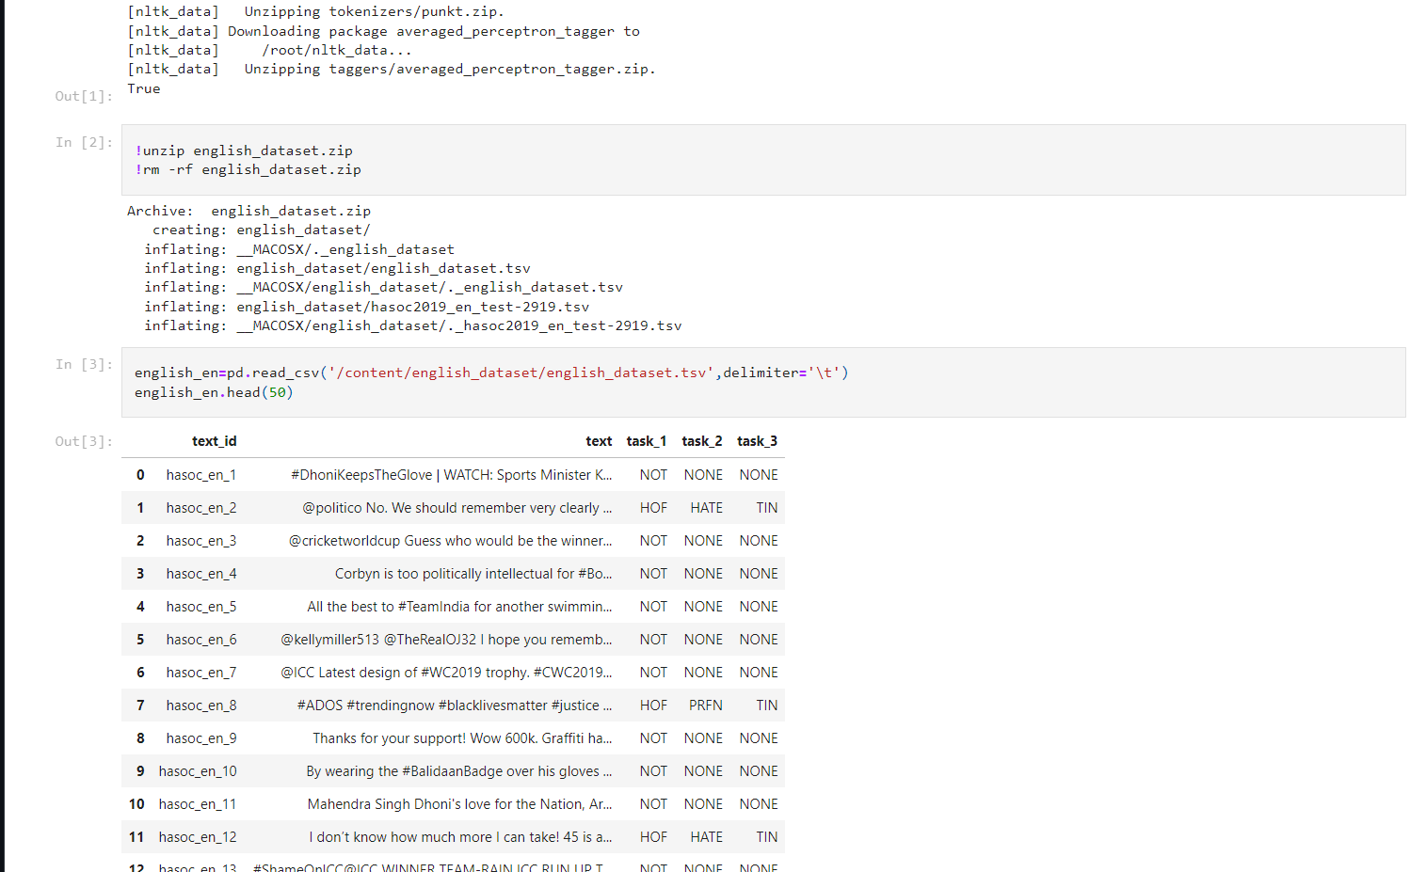This screenshot has height=872, width=1426.
Task: Click the Mahendra Singh Dhoni tweet text
Action: (x=460, y=804)
